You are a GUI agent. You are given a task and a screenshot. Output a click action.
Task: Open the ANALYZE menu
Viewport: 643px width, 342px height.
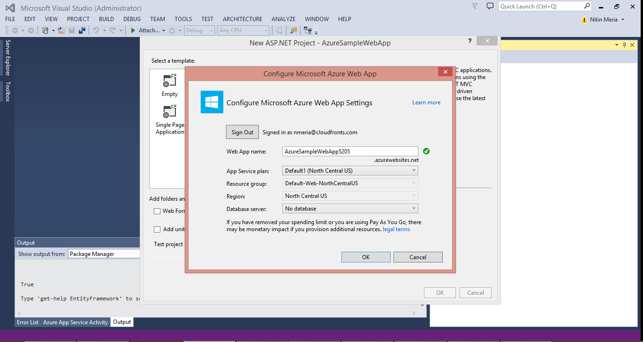point(283,19)
